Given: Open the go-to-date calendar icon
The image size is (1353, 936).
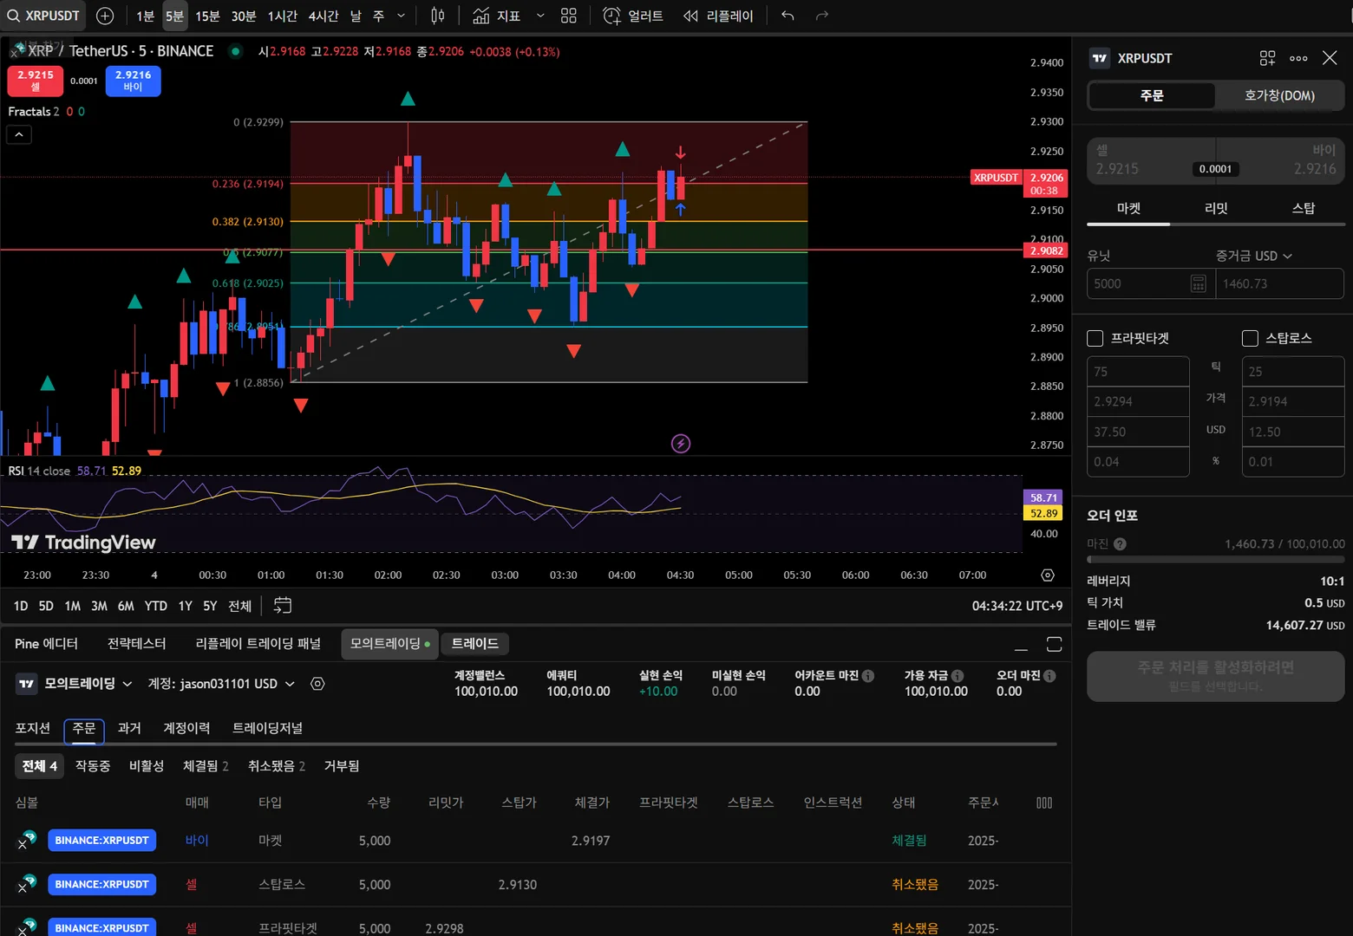Looking at the screenshot, I should click(283, 606).
